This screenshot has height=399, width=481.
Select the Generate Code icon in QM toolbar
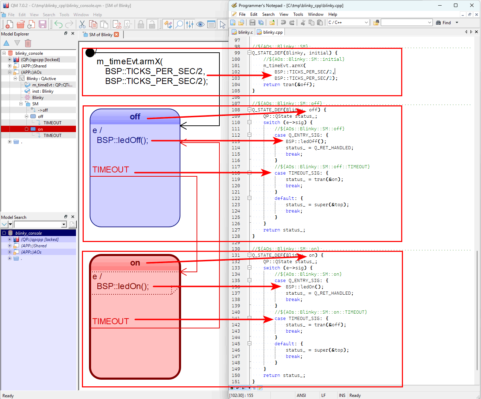click(x=116, y=24)
